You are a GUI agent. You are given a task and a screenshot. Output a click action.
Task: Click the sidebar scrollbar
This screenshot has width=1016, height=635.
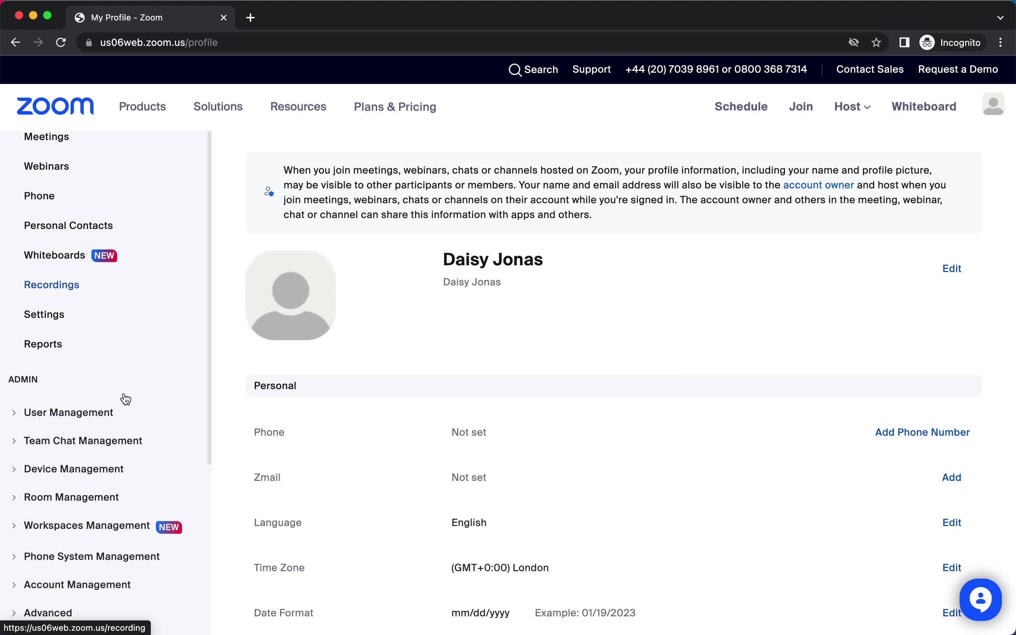[209, 297]
